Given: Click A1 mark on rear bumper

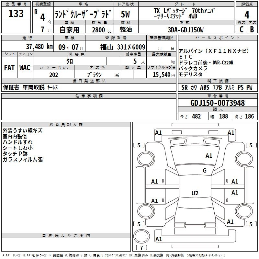Looking at the screenshot, I should pyautogui.click(x=159, y=239).
